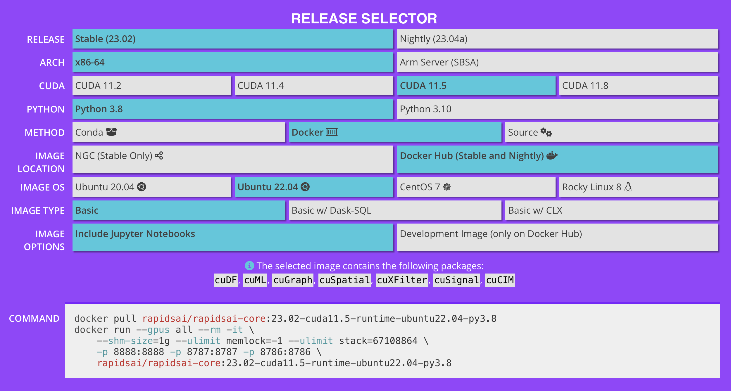Viewport: 731px width, 391px height.
Task: Click the info icon above the package list
Action: tap(249, 266)
